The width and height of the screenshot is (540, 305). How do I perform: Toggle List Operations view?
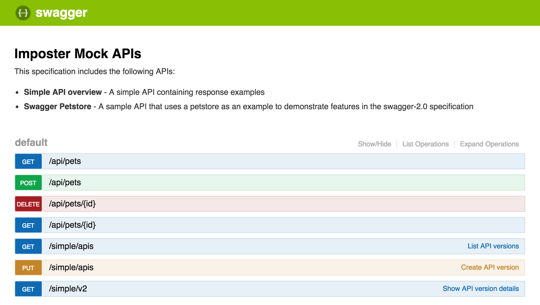(425, 144)
